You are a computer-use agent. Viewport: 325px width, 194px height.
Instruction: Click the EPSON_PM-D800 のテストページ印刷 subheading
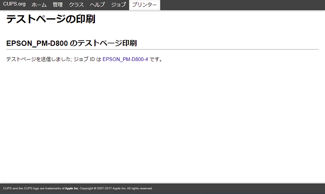click(72, 43)
